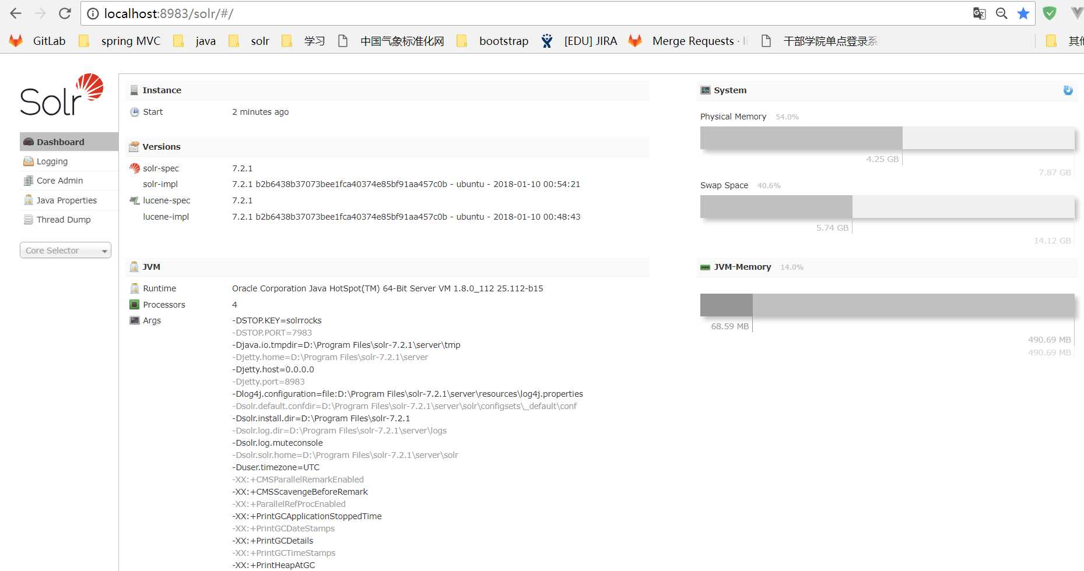Open the Dashboard menu item
This screenshot has width=1084, height=571.
tap(69, 142)
